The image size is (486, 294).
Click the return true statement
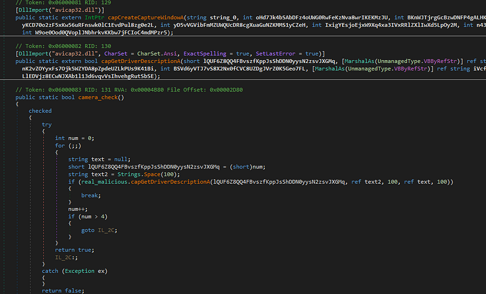(x=75, y=249)
